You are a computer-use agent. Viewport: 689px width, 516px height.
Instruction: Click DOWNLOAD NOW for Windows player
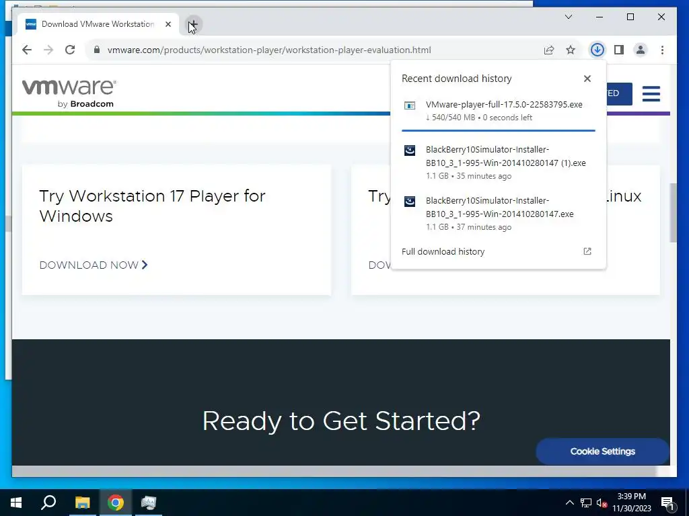coord(94,265)
